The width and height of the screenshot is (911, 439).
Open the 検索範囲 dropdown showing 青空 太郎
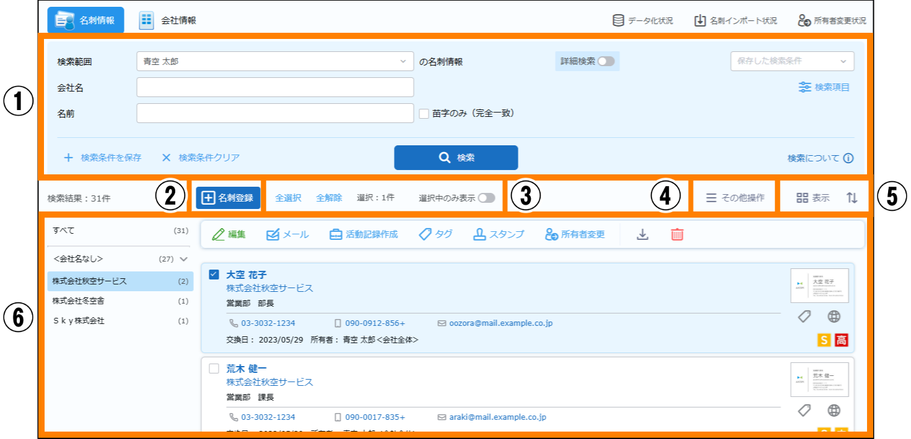tap(274, 61)
